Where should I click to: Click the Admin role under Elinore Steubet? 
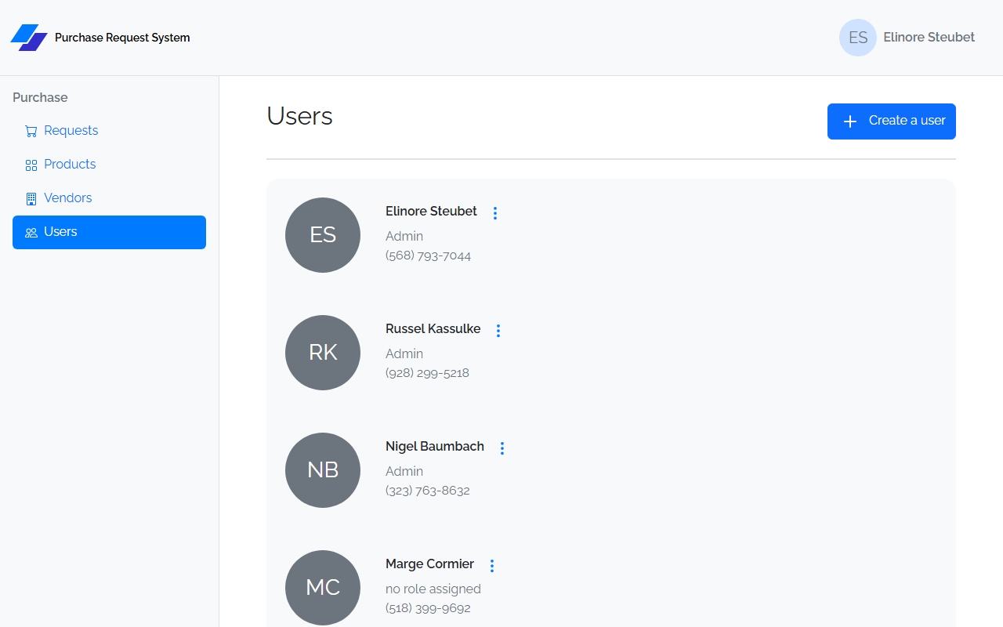[x=404, y=236]
